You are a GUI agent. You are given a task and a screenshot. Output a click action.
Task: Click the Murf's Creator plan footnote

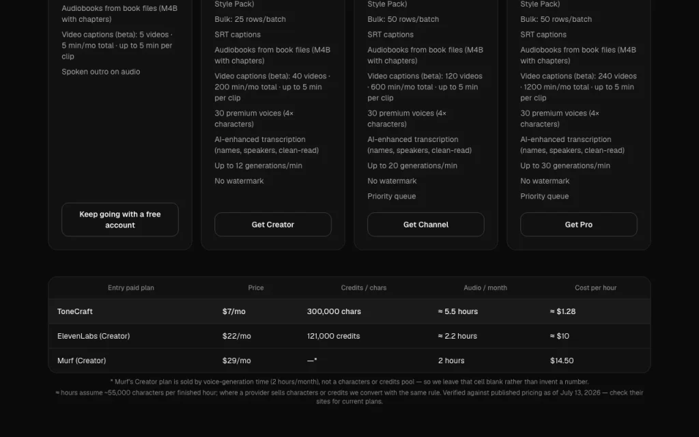(349, 382)
